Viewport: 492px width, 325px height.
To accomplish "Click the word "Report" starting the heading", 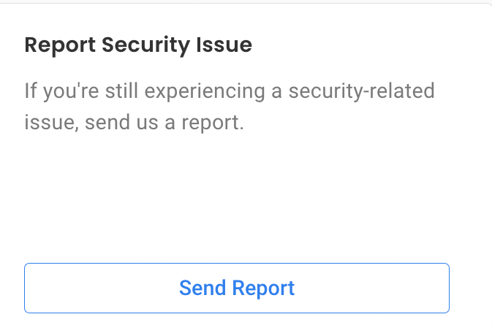I will click(x=60, y=46).
